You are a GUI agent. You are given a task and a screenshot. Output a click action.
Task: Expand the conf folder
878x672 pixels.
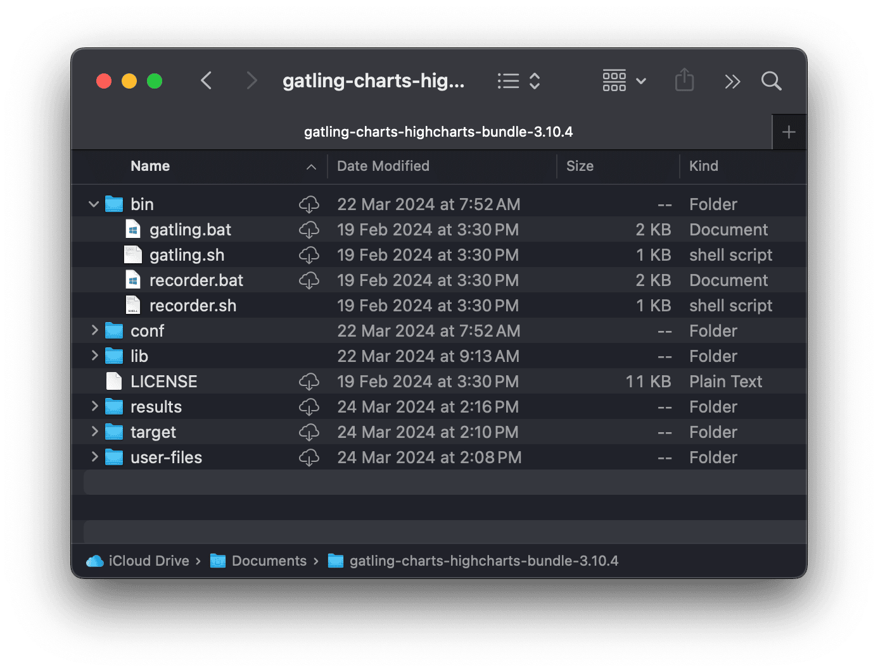[x=94, y=330]
